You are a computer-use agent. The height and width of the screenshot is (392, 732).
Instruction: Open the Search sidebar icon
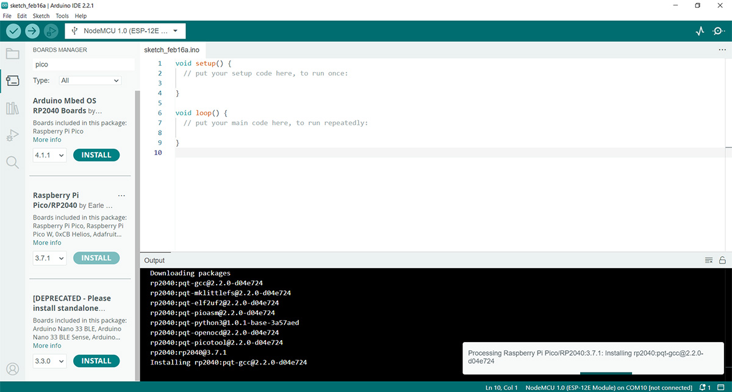point(12,162)
